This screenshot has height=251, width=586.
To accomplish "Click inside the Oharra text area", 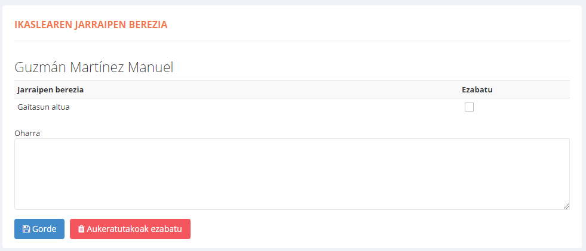I will pos(292,174).
